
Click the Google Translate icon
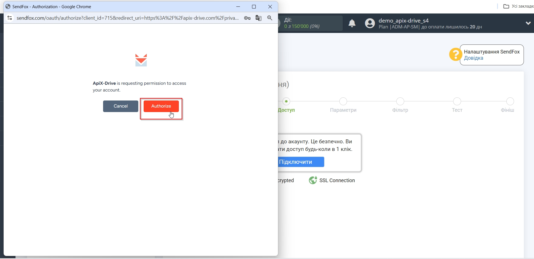click(259, 18)
